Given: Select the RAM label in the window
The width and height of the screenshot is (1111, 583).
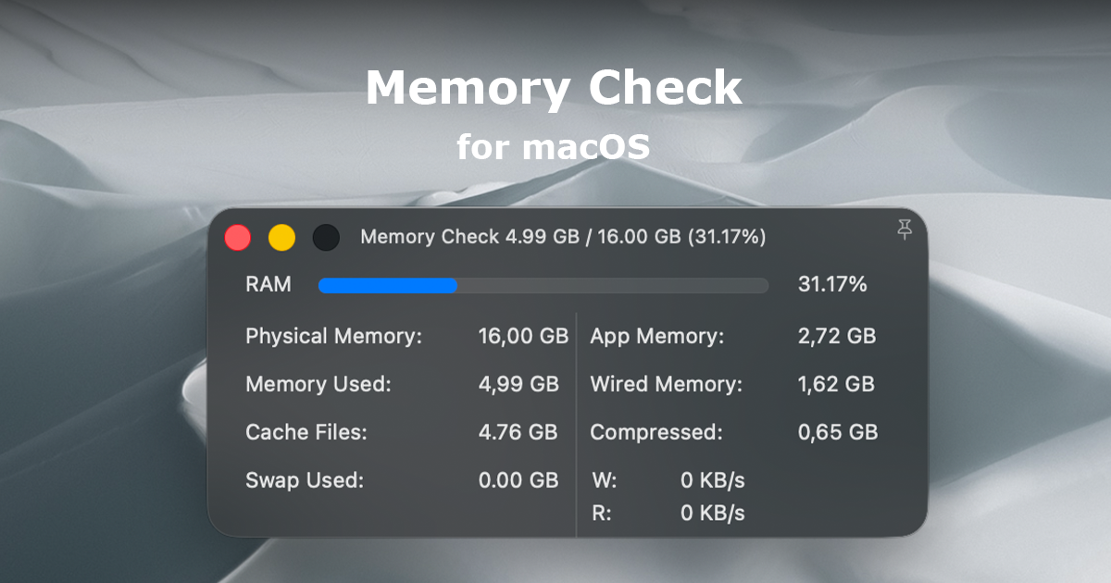Looking at the screenshot, I should [268, 284].
